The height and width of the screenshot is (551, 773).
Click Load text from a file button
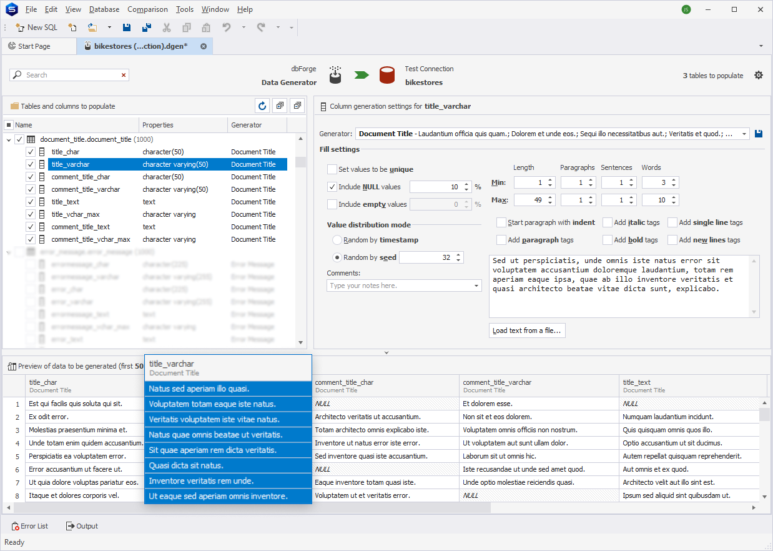(x=527, y=330)
